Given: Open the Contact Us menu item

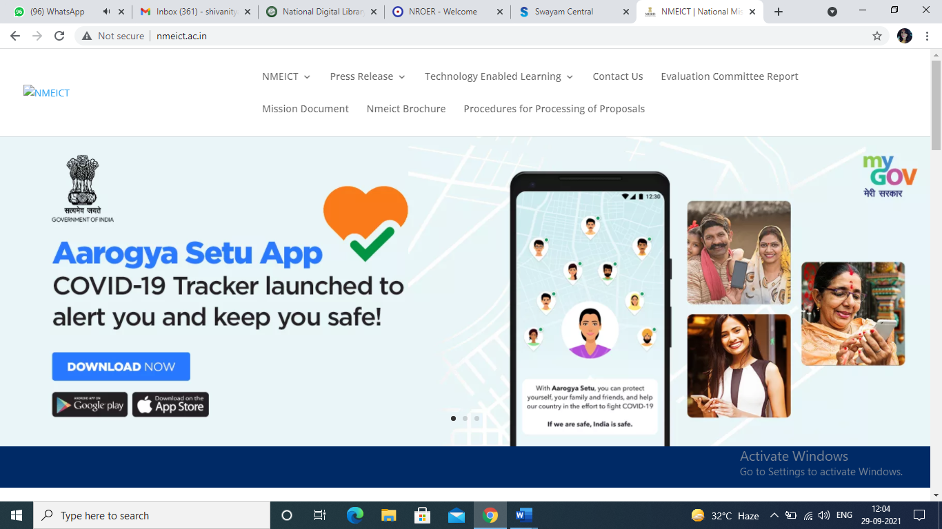Looking at the screenshot, I should (617, 76).
